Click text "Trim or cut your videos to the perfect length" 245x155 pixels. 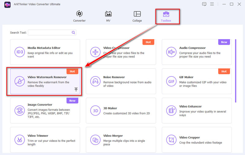pos(51,142)
